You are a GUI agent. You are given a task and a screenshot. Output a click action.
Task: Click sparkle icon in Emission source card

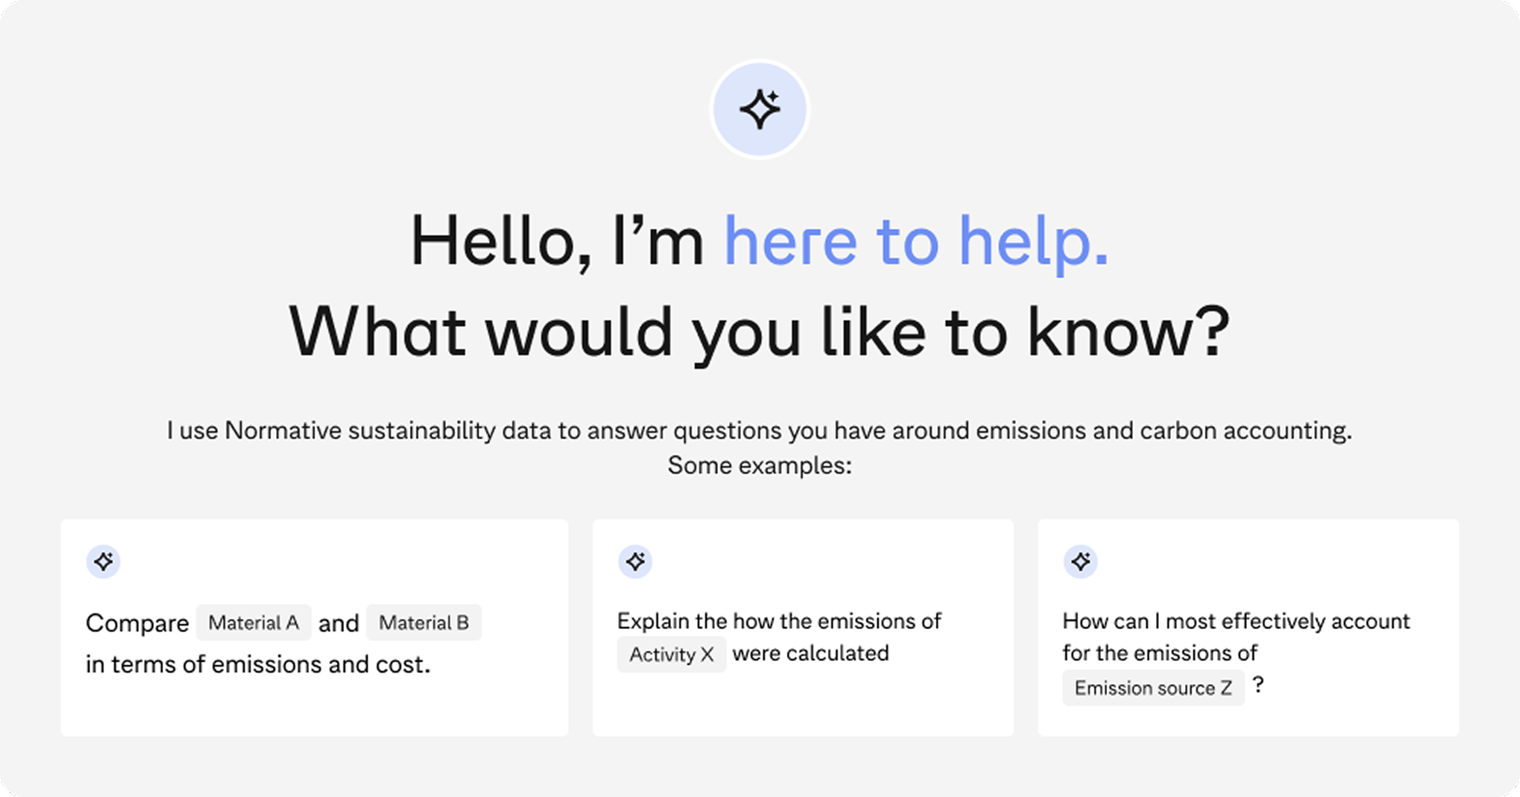point(1080,561)
